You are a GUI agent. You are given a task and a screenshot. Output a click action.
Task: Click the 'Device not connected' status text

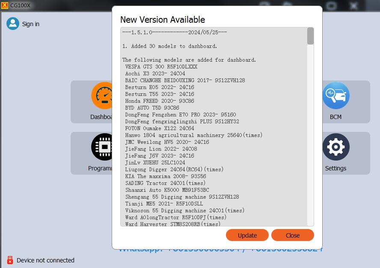[45, 260]
